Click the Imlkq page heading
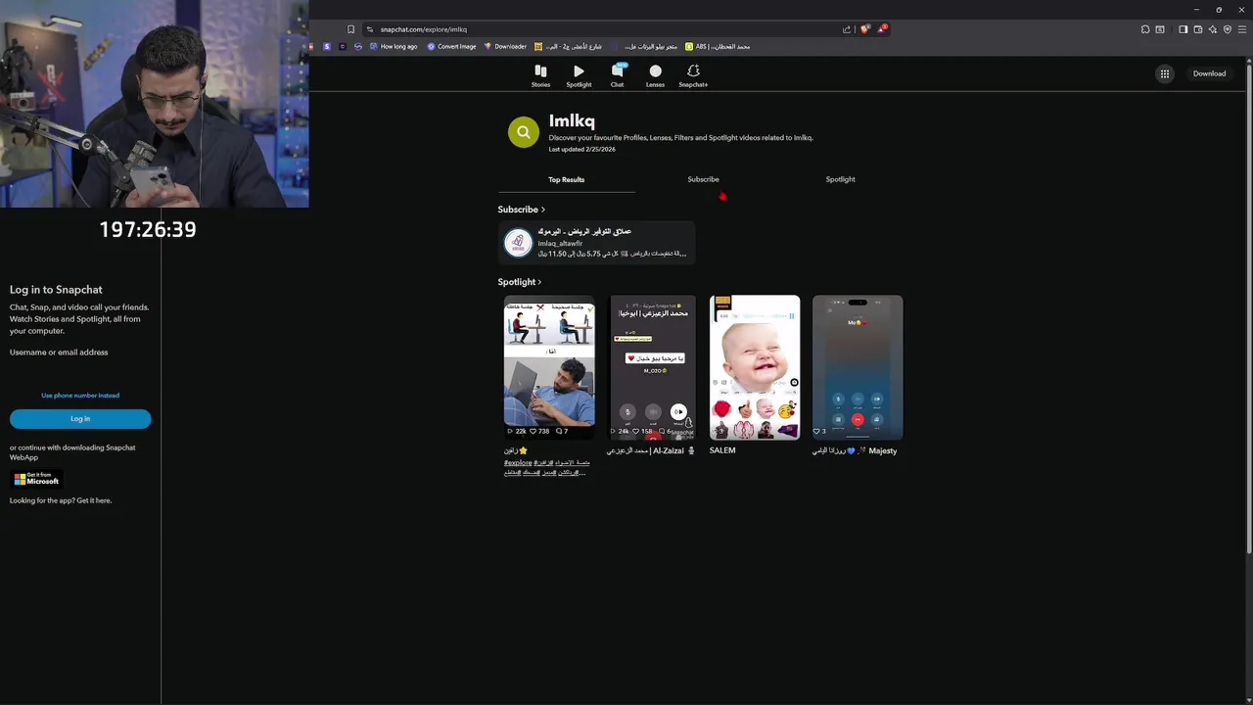 (572, 120)
